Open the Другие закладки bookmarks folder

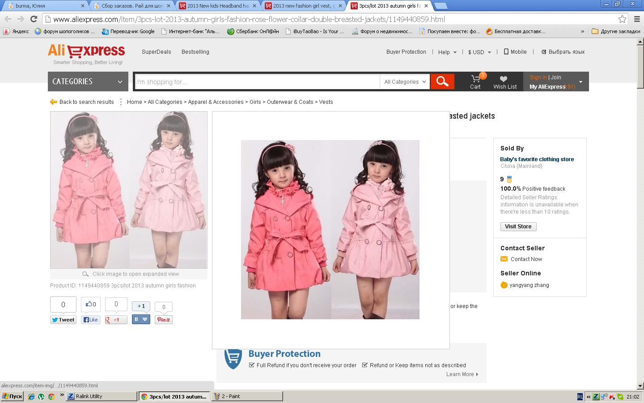[x=615, y=31]
